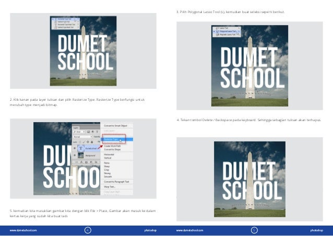Click the layer style fx icon
333x236 pixels.
coord(81,162)
